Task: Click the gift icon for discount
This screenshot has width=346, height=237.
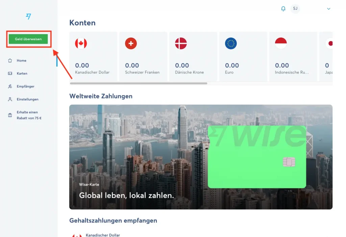Action: pyautogui.click(x=10, y=115)
